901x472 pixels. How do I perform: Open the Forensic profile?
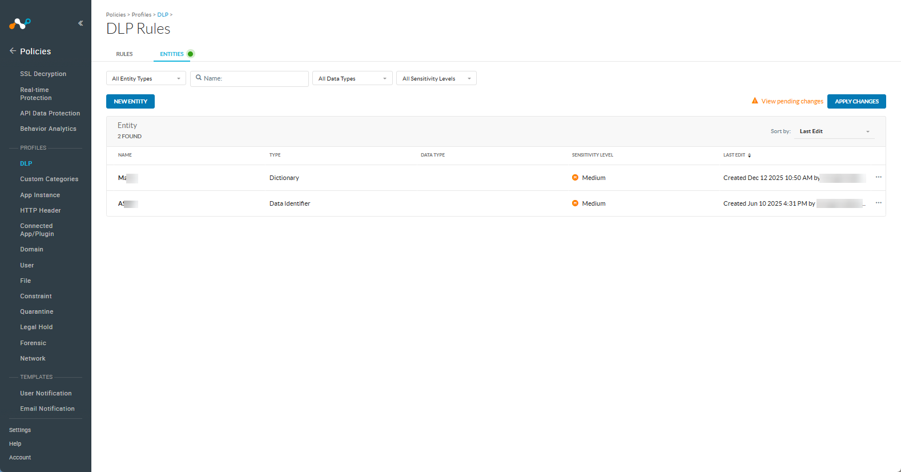click(33, 343)
